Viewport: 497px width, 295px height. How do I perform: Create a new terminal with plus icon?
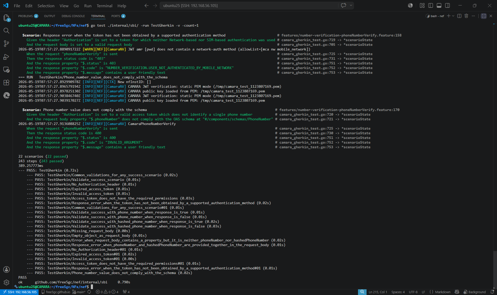[x=449, y=16]
